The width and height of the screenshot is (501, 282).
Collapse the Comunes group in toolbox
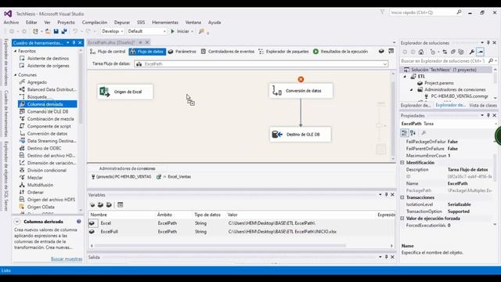pos(15,75)
